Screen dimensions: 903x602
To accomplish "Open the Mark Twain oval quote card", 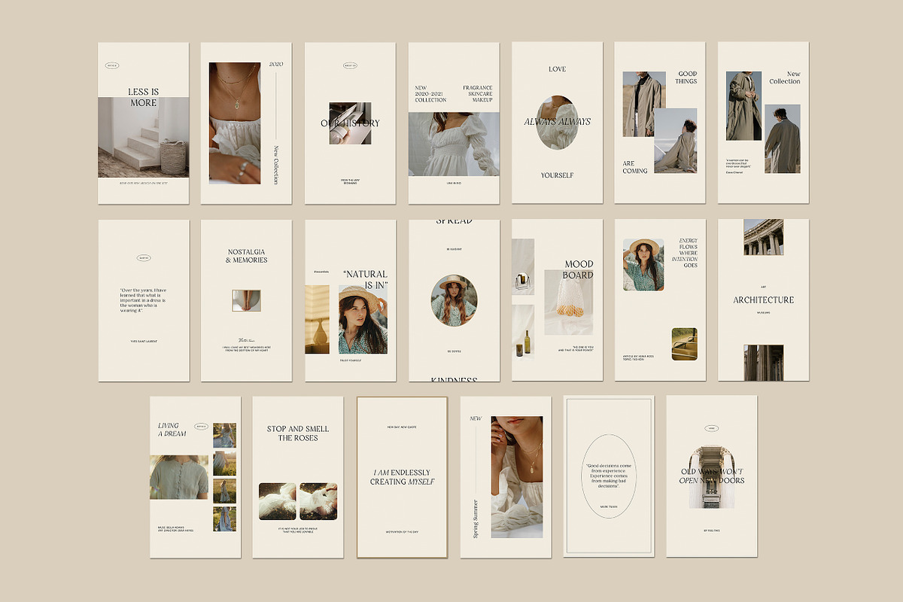I will tap(609, 476).
